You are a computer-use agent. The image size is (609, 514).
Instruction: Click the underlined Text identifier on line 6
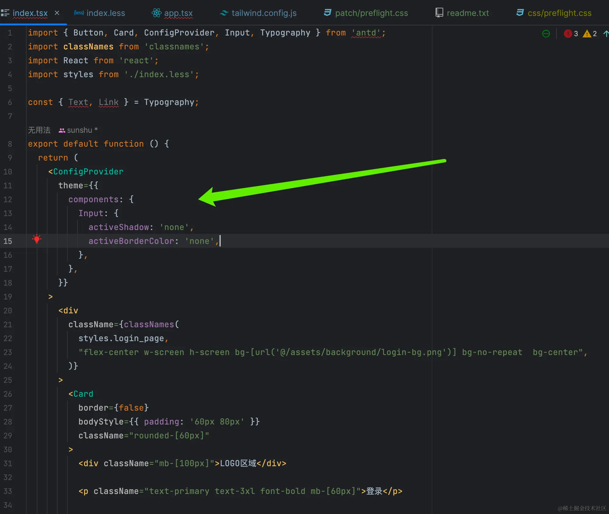(78, 102)
